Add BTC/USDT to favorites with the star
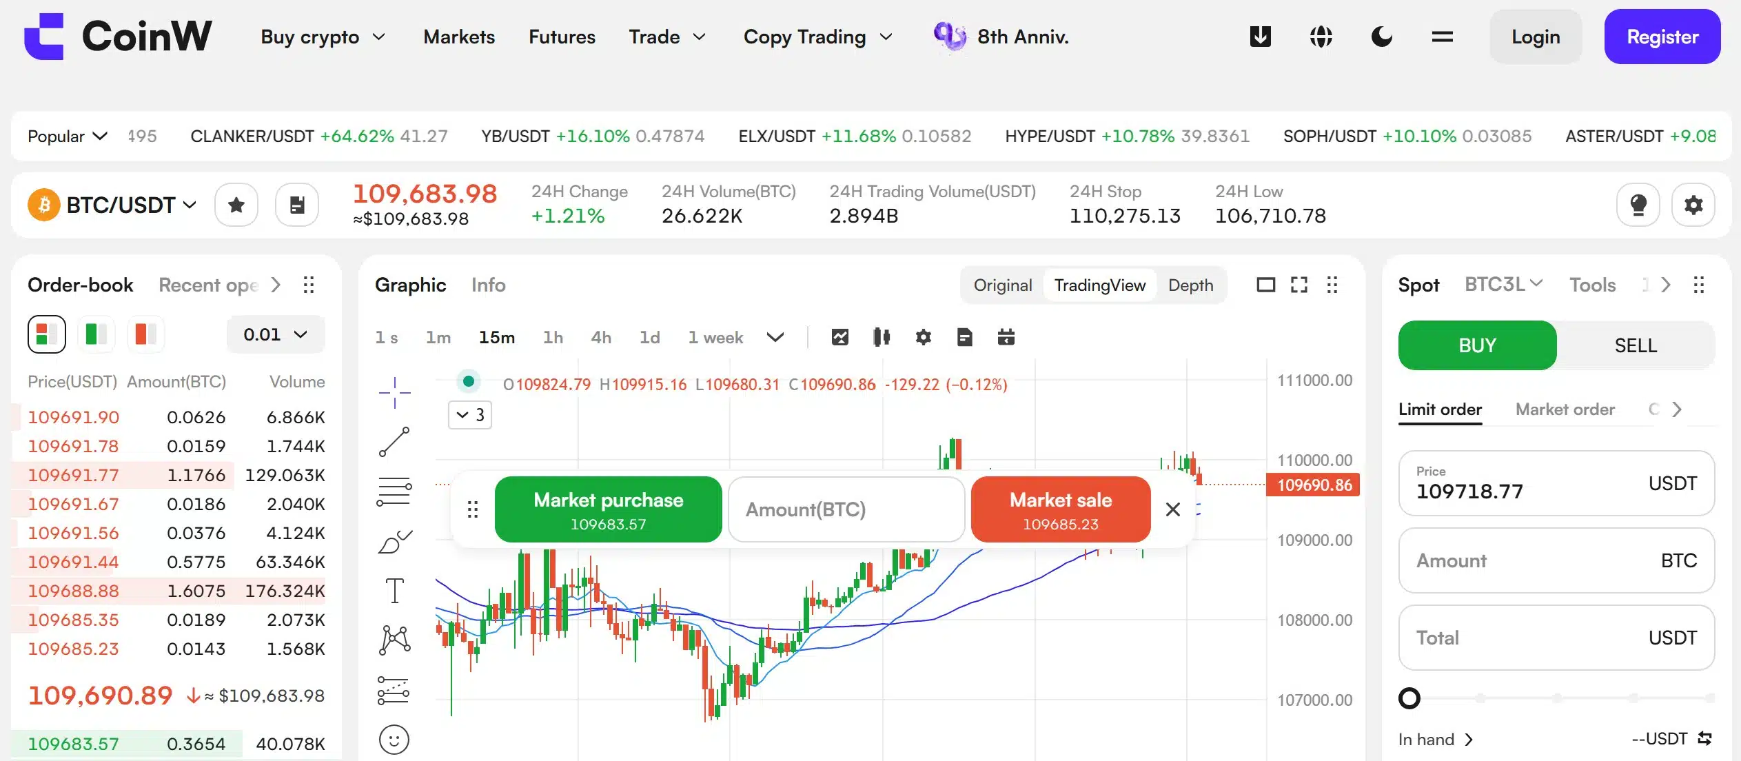The image size is (1741, 761). (x=236, y=204)
